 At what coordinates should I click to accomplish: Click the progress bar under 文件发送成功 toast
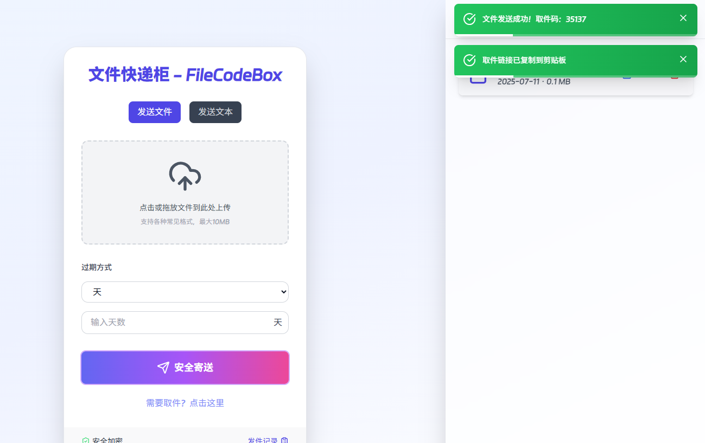point(576,35)
